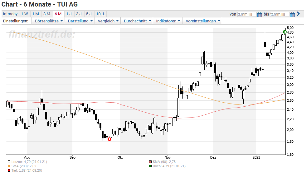Image resolution: width=306 pixels, height=176 pixels.
Task: Click the 'Dez' axis label
Action: (x=213, y=157)
